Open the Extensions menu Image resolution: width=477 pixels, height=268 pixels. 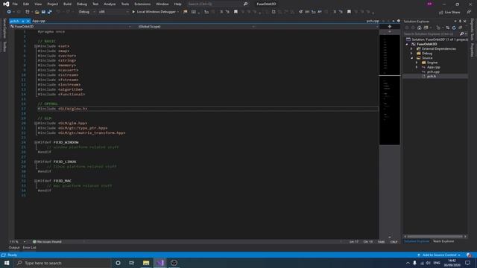[142, 4]
